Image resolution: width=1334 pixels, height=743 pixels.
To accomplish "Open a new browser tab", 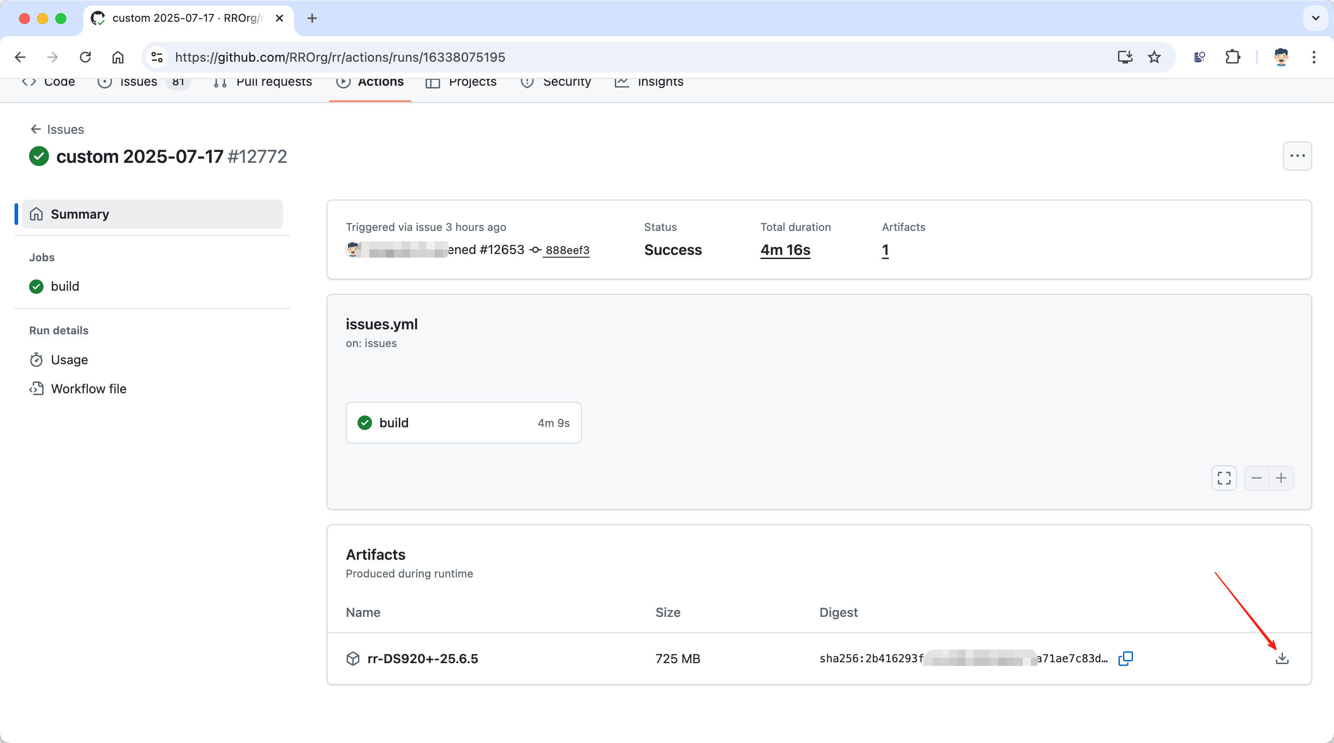I will pos(312,18).
